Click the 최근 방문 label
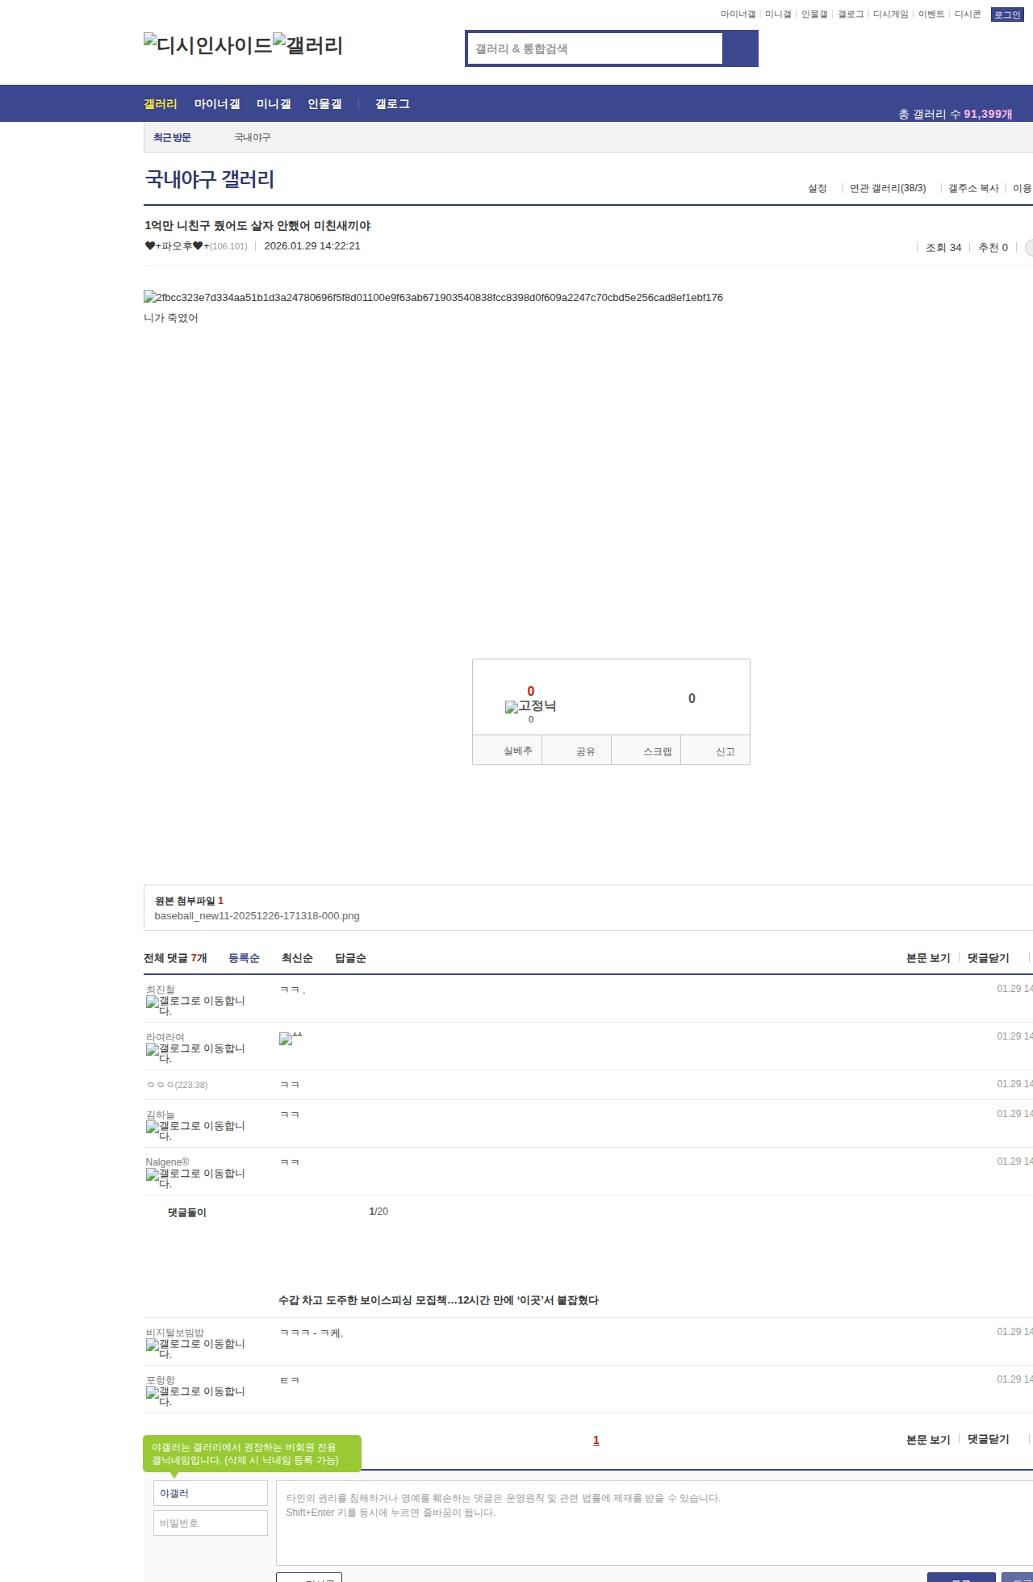Image resolution: width=1033 pixels, height=1582 pixels. [172, 137]
